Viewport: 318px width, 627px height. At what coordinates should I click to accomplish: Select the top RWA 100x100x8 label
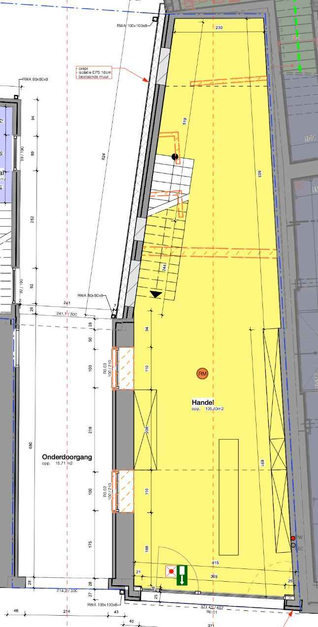(132, 25)
